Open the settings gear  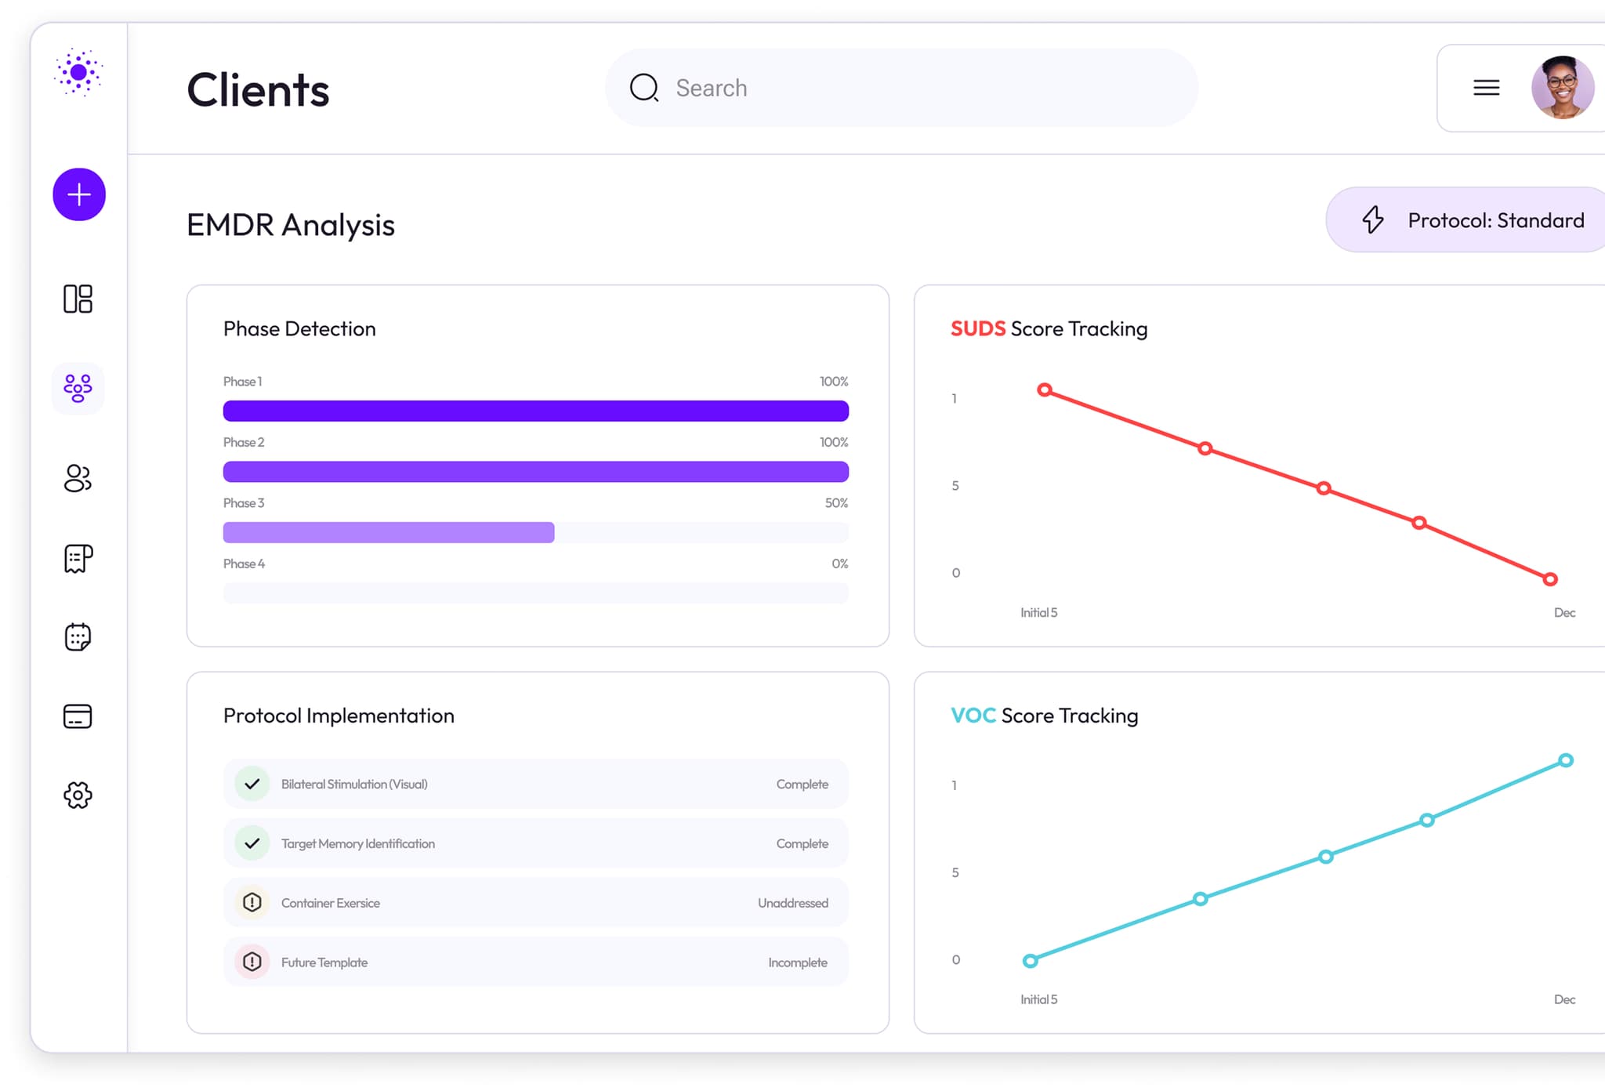(x=78, y=795)
